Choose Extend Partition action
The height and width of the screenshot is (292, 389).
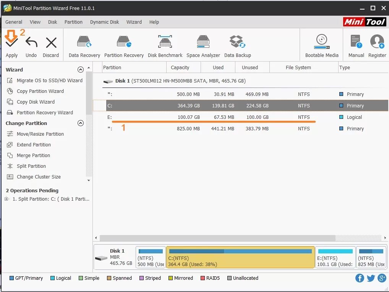(29, 144)
